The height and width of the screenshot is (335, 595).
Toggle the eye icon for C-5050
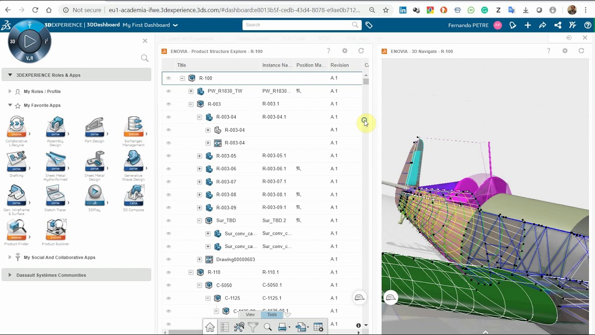(x=168, y=285)
